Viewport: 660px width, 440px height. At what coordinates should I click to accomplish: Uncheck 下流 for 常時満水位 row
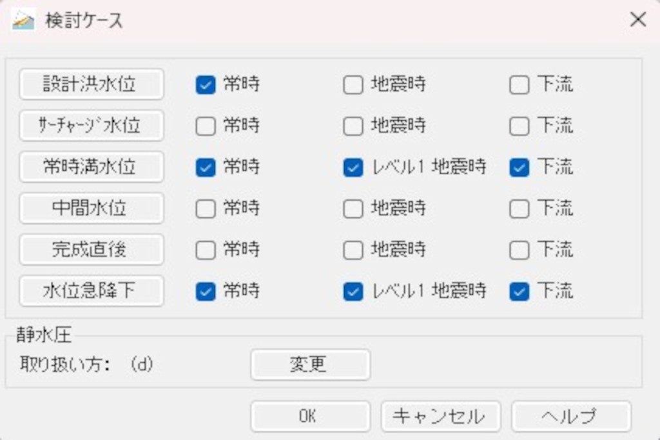[519, 168]
